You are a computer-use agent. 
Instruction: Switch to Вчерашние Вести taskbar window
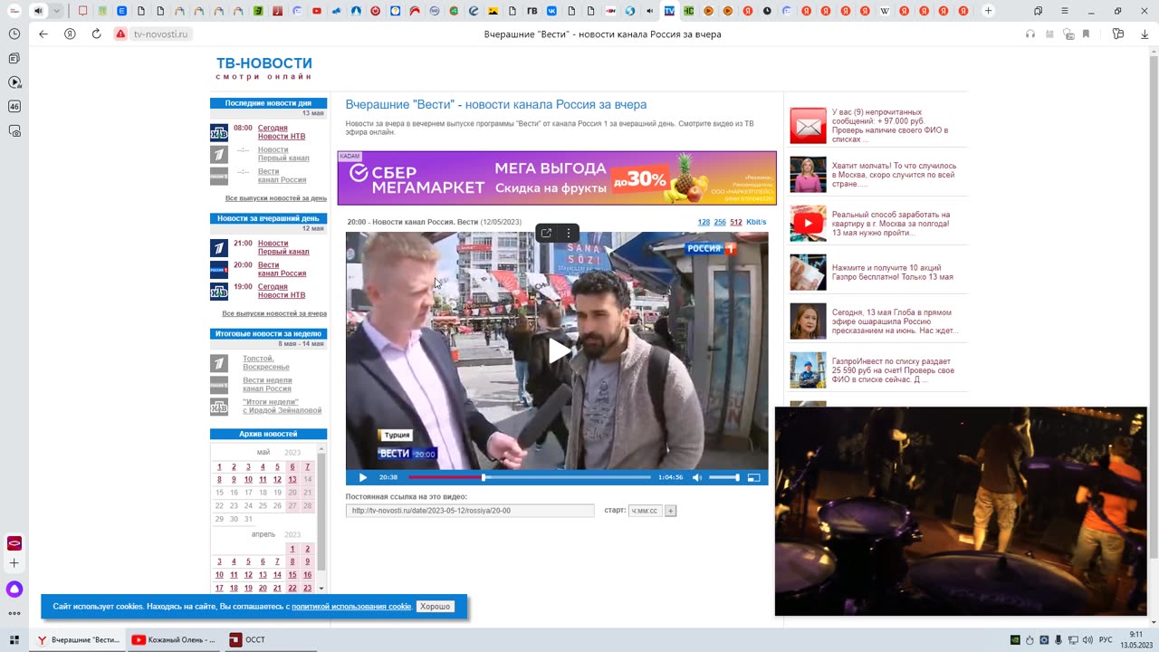[79, 640]
